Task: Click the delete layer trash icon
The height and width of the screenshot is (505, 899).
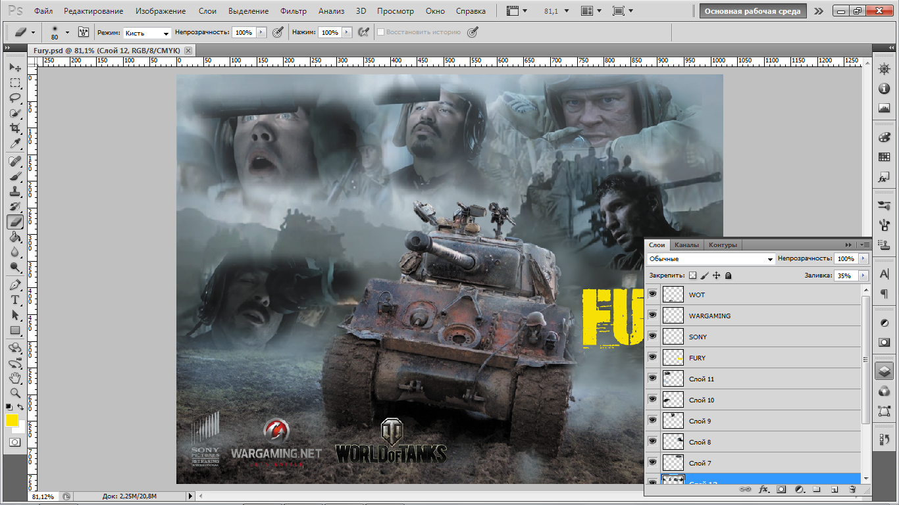Action: pos(852,489)
